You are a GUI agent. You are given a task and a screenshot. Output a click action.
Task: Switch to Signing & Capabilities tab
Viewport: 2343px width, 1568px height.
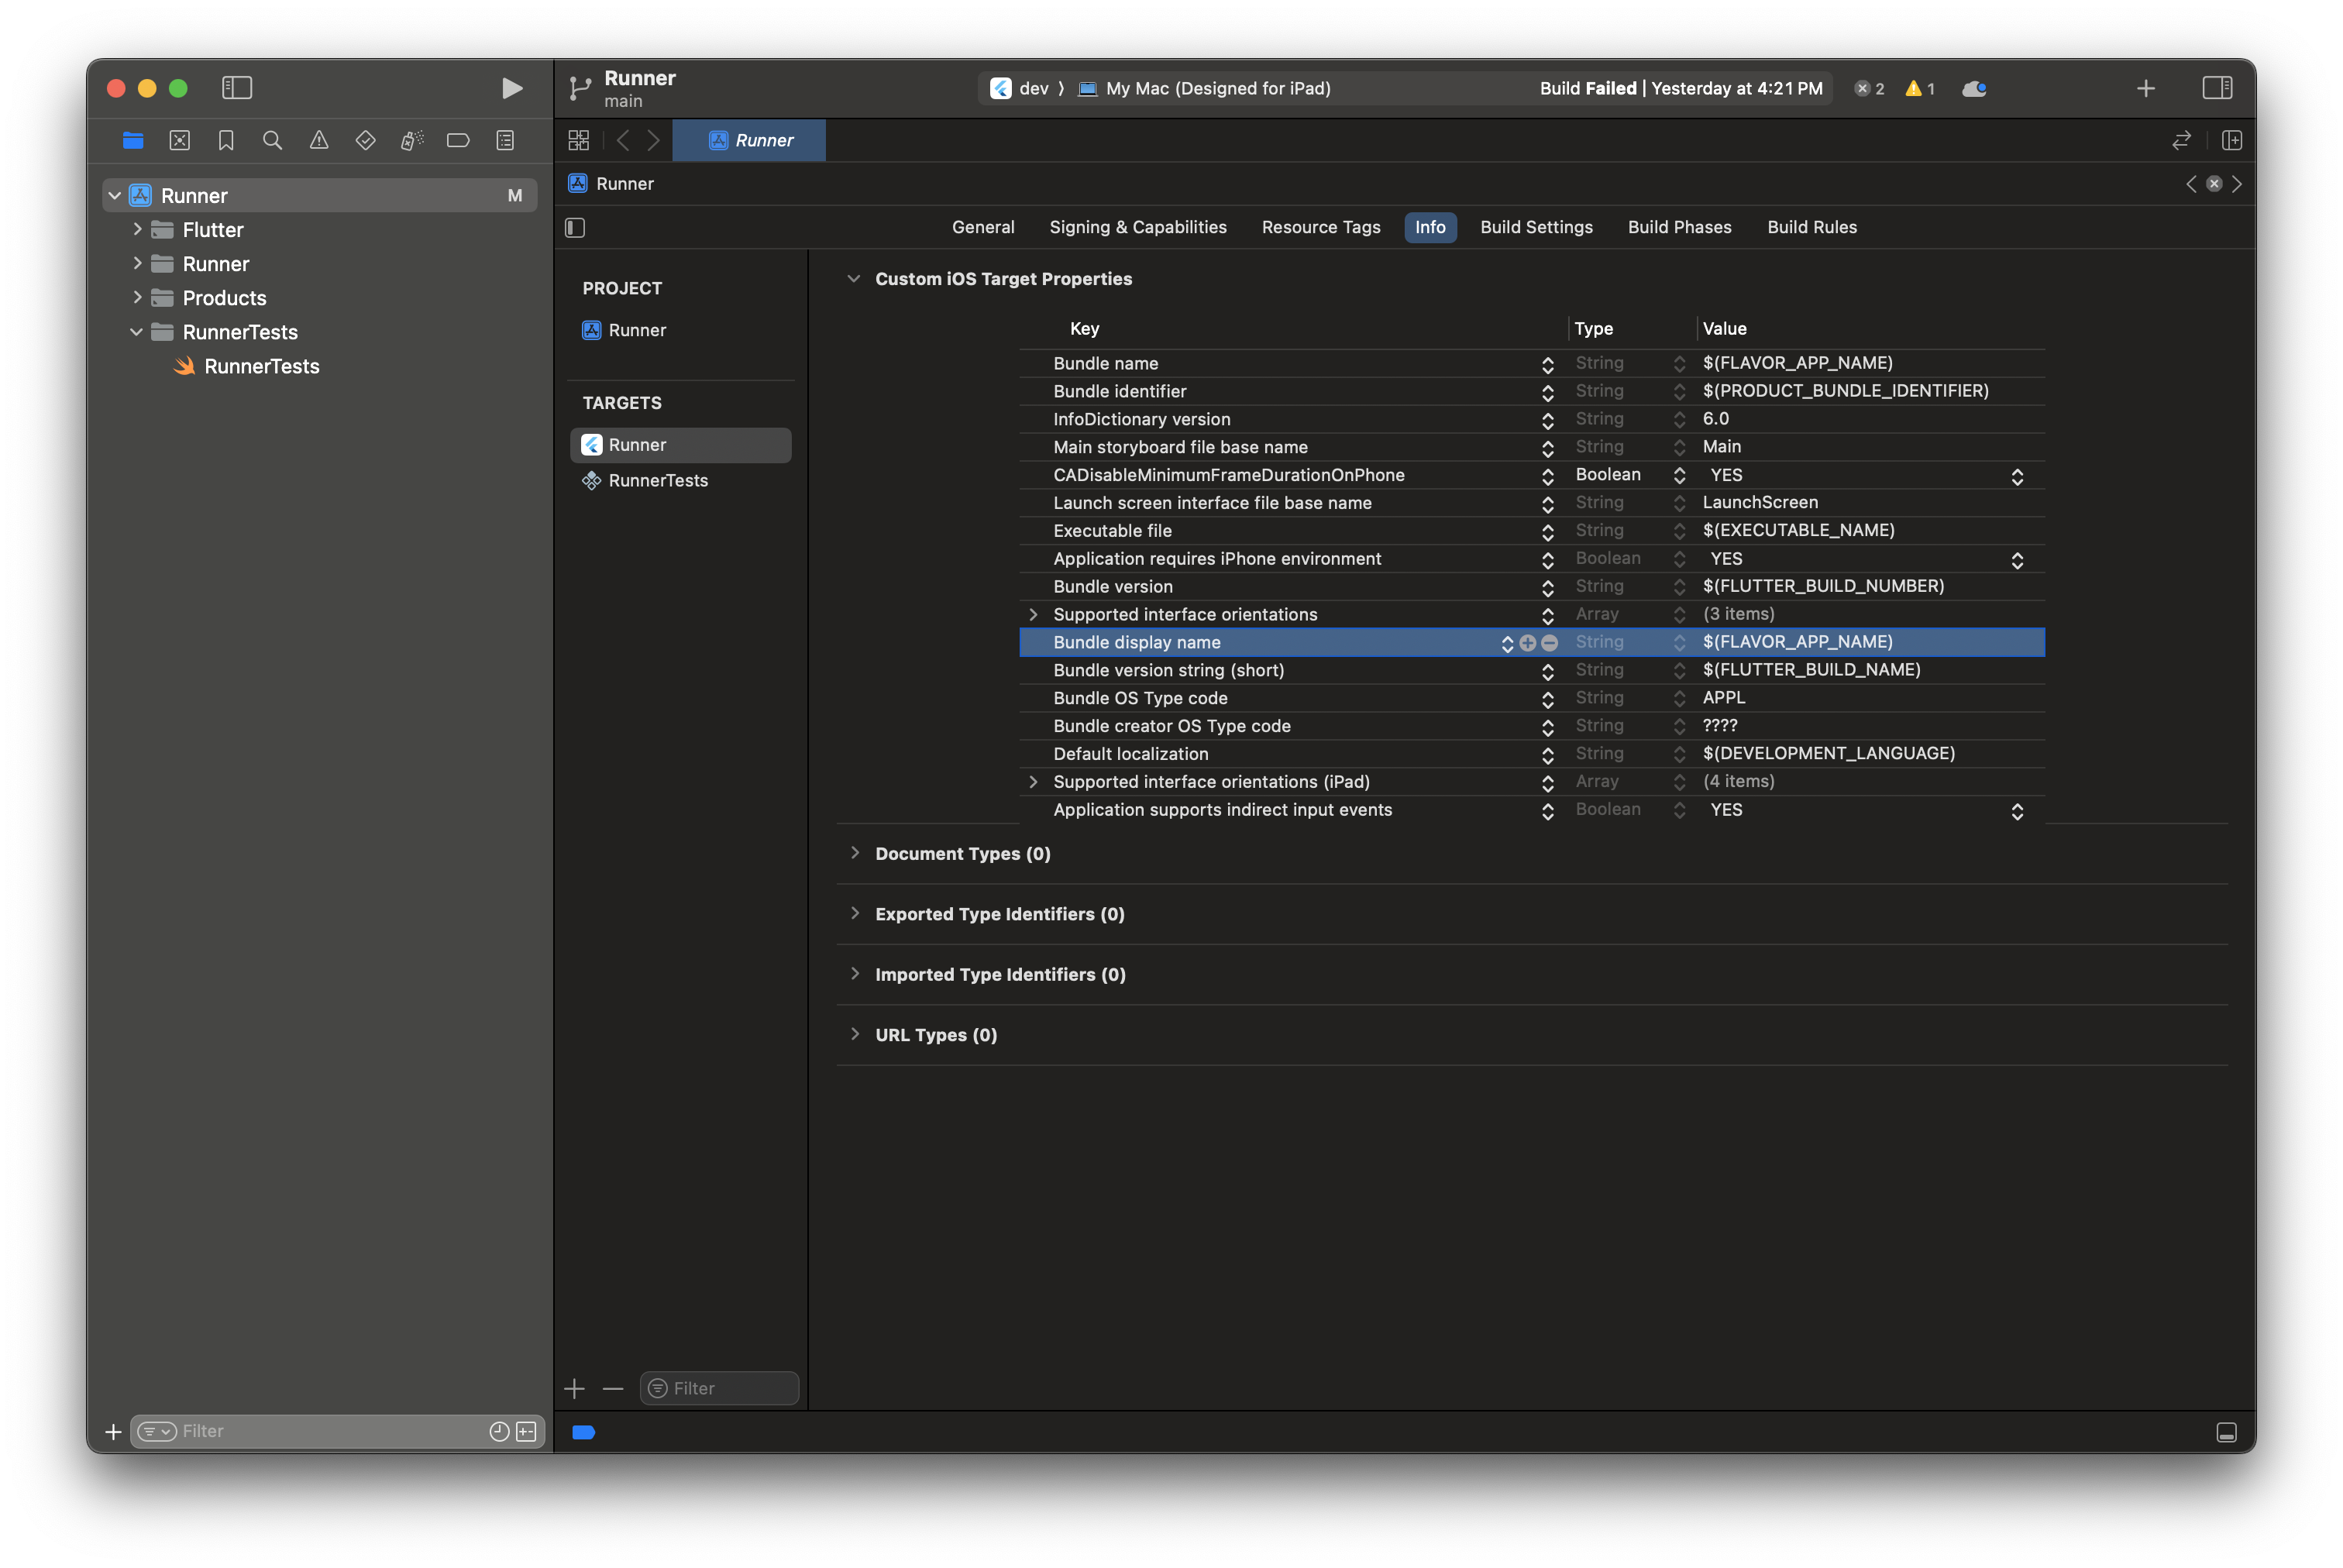click(x=1137, y=227)
